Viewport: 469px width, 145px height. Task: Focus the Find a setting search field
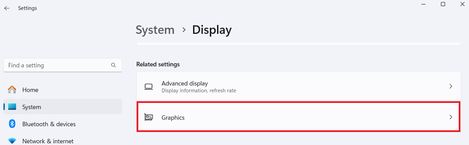[x=58, y=65]
